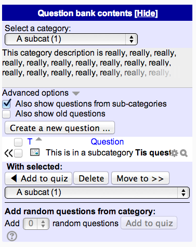The image size is (196, 247).
Task: Sort by the T type column header
Action: (x=30, y=141)
